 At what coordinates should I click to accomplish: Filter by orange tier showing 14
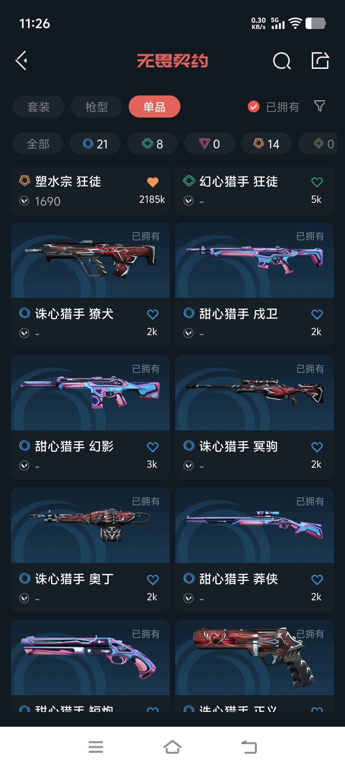pyautogui.click(x=266, y=143)
